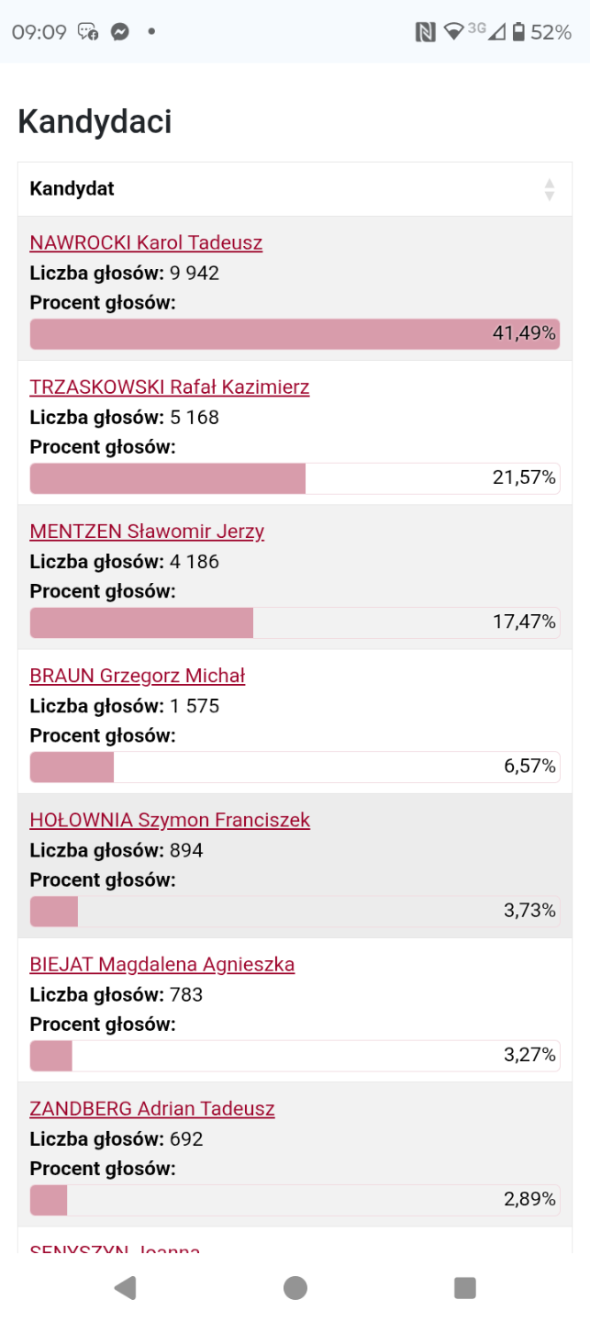590x1322 pixels.
Task: Go to ZANDBERG Adrian Tadeusz link
Action: 152,1108
